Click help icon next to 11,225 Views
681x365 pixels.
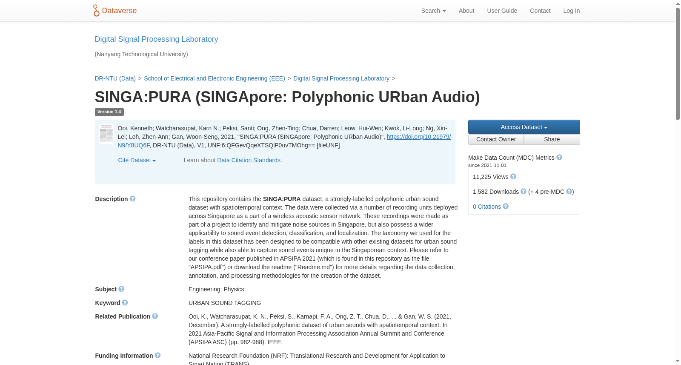pos(513,177)
